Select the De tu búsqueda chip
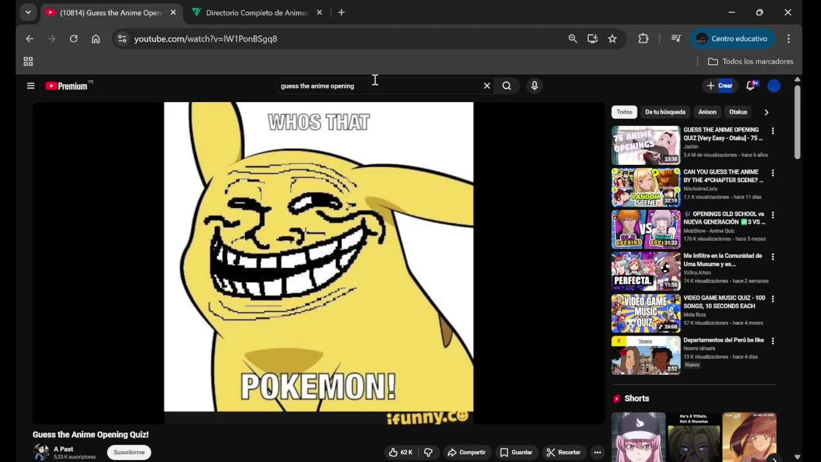The image size is (821, 462). pos(665,112)
